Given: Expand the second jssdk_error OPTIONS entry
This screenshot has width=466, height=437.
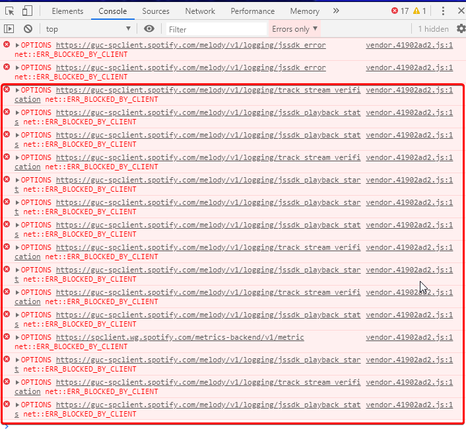Looking at the screenshot, I should coord(17,68).
